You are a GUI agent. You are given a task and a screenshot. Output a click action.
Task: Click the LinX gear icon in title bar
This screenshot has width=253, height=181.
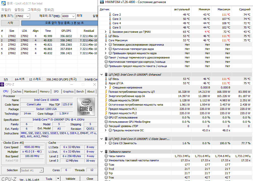tap(3, 3)
